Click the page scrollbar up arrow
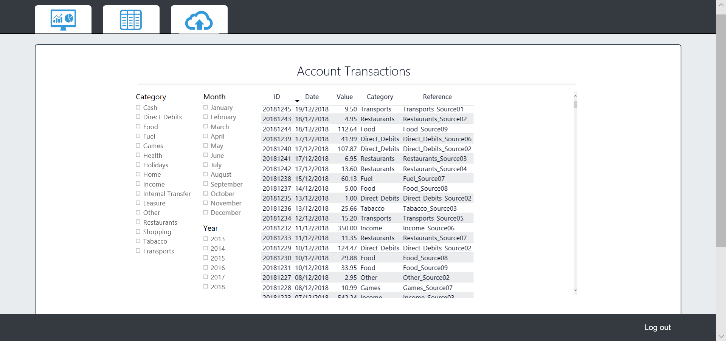Image resolution: width=726 pixels, height=341 pixels. 721,5
